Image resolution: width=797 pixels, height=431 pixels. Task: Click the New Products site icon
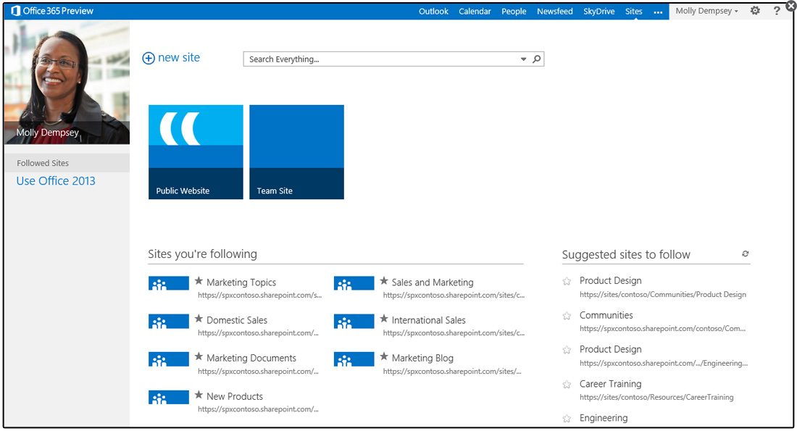click(x=169, y=397)
